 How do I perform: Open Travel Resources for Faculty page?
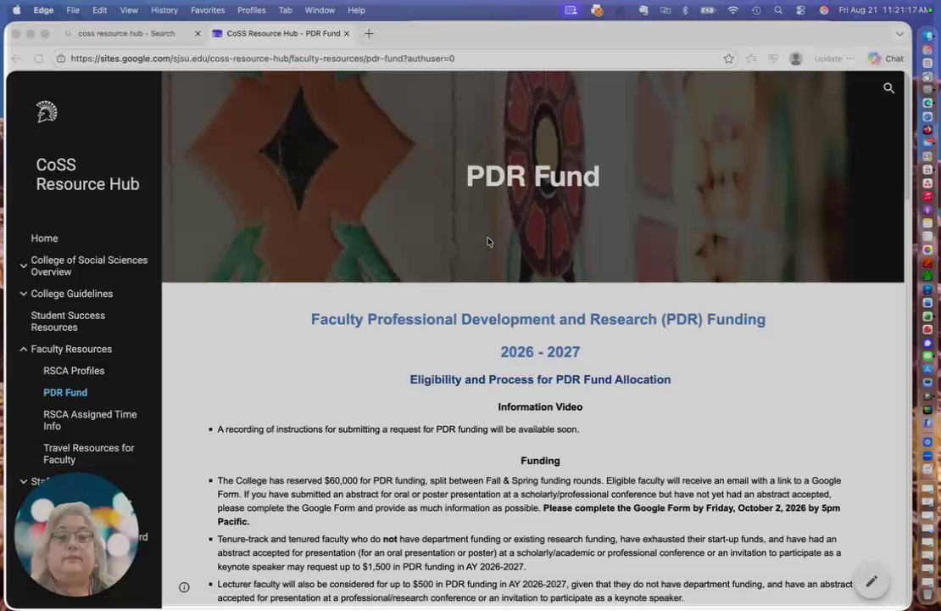[89, 454]
